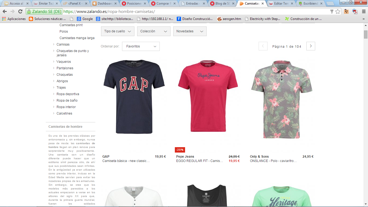The image size is (368, 207).
Task: Open the Aplicaciones apps shortcut
Action: [x=14, y=19]
